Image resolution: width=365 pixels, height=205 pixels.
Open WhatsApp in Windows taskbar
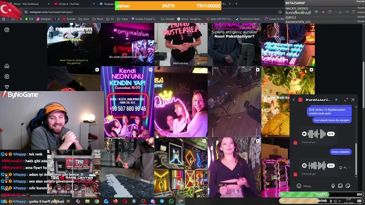point(171,201)
